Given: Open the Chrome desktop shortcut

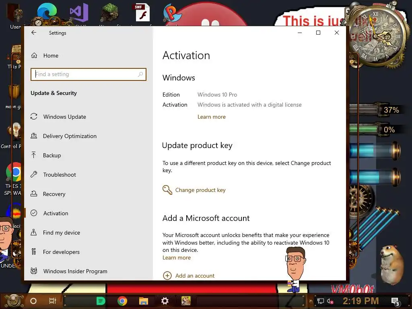Looking at the screenshot, I should pyautogui.click(x=14, y=172).
